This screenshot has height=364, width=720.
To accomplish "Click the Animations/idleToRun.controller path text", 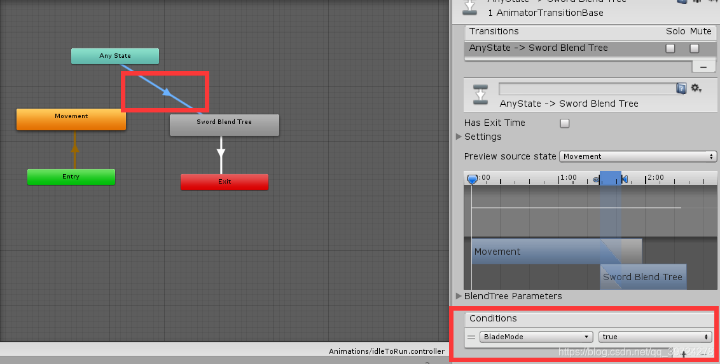I will pos(387,352).
